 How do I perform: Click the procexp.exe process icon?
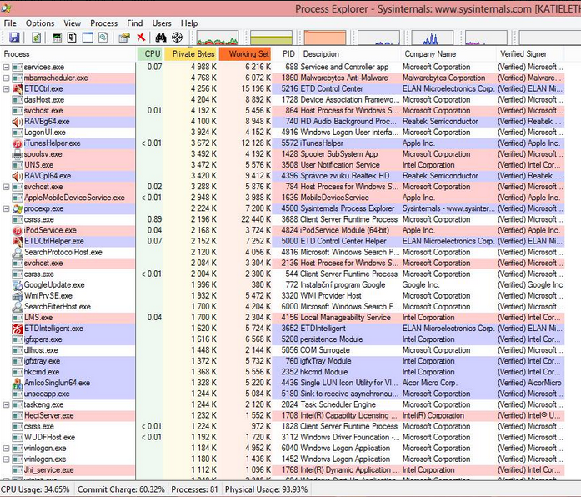(x=18, y=208)
